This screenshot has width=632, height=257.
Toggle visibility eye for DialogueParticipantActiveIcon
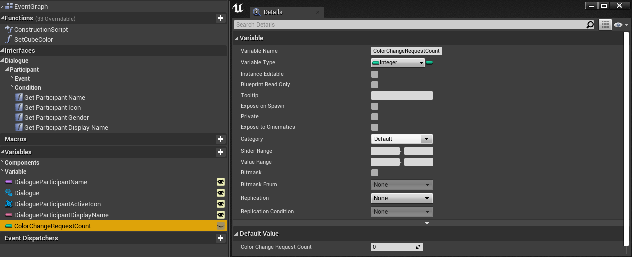[220, 204]
